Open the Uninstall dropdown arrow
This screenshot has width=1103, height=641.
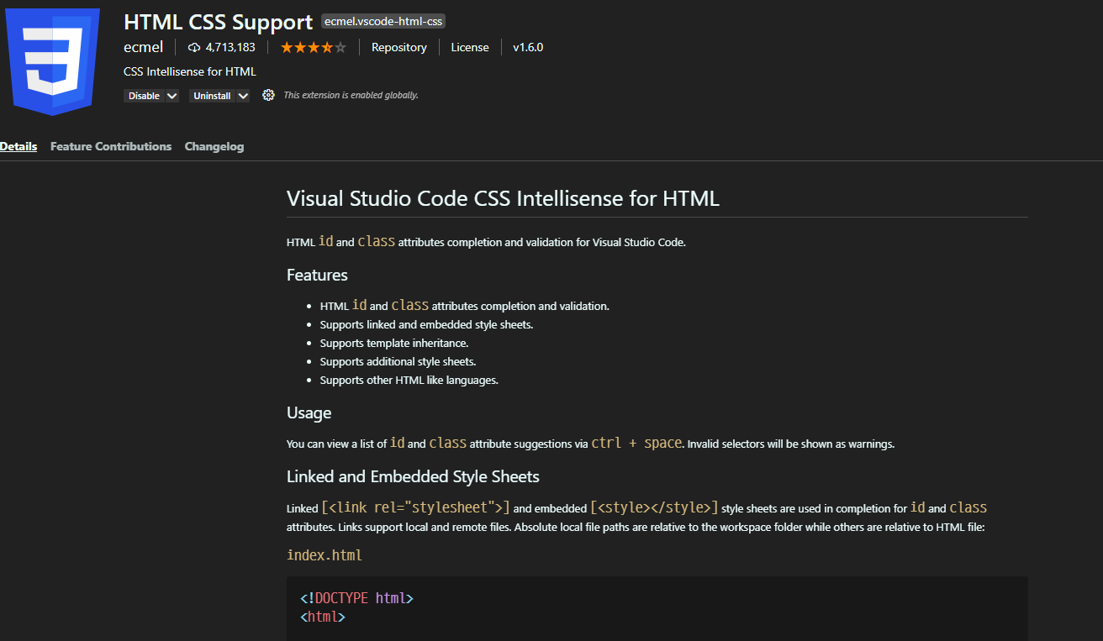pyautogui.click(x=243, y=96)
